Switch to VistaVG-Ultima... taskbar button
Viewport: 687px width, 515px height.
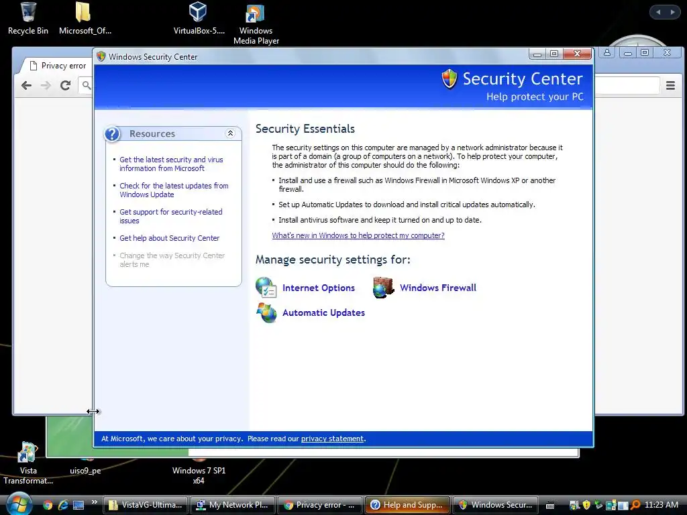[x=146, y=505]
